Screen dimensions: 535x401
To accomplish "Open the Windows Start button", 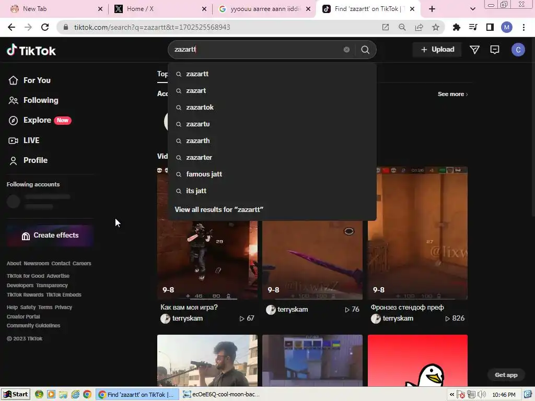I will pos(16,395).
